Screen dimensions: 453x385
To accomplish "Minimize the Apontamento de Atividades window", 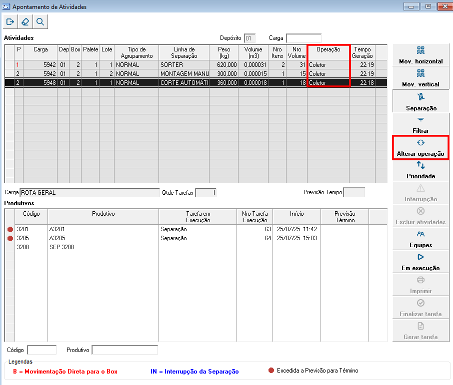I will pyautogui.click(x=411, y=6).
